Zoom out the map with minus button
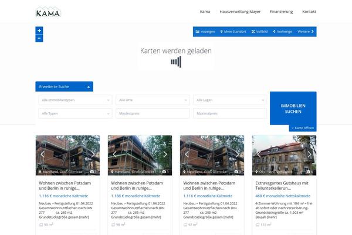The image size is (352, 235). click(39, 38)
